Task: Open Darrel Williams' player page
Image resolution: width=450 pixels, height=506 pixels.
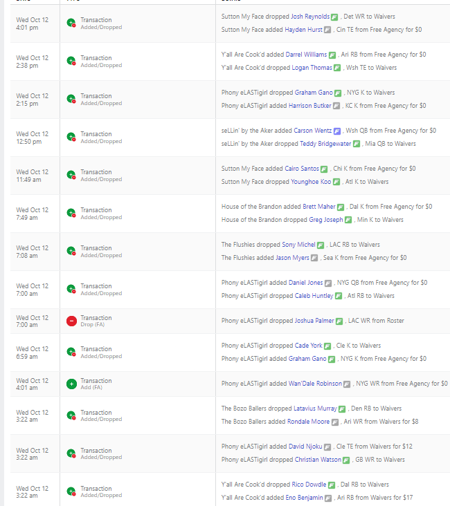Action: [x=306, y=55]
